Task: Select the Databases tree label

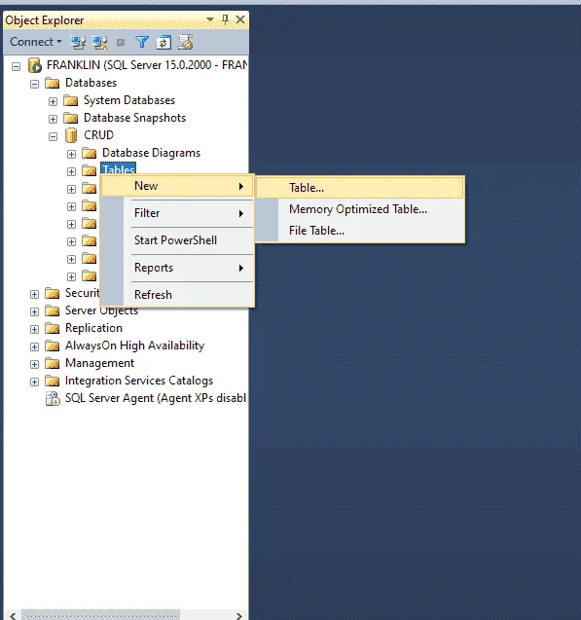Action: click(91, 83)
